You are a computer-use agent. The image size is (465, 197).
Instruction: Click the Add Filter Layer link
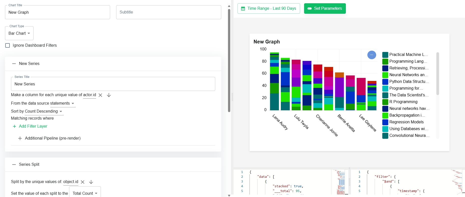tap(30, 126)
